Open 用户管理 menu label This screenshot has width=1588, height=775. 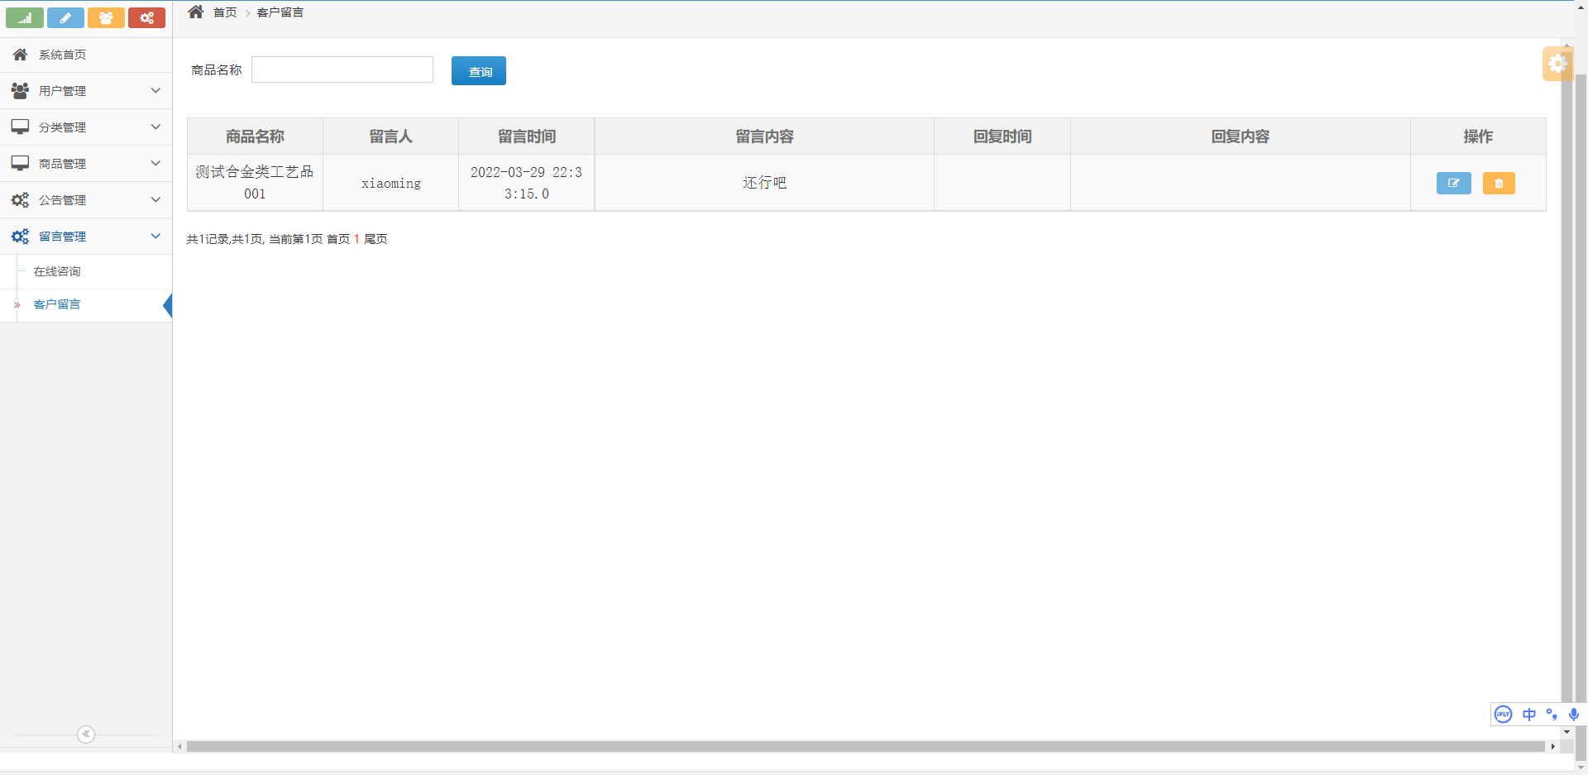tap(62, 91)
